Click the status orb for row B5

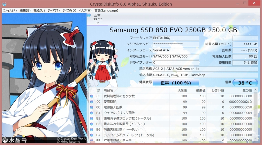(92, 124)
